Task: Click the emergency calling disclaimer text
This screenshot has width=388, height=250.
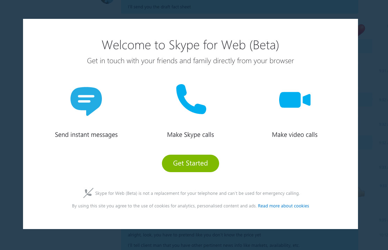Action: click(x=197, y=193)
